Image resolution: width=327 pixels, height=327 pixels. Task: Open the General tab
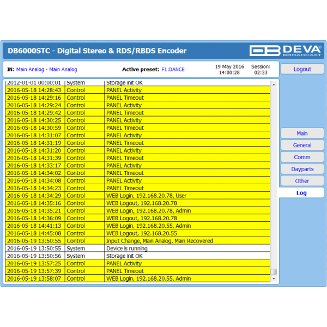pyautogui.click(x=302, y=145)
